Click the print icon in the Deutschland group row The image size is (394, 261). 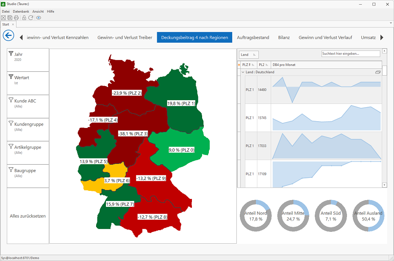(x=377, y=72)
